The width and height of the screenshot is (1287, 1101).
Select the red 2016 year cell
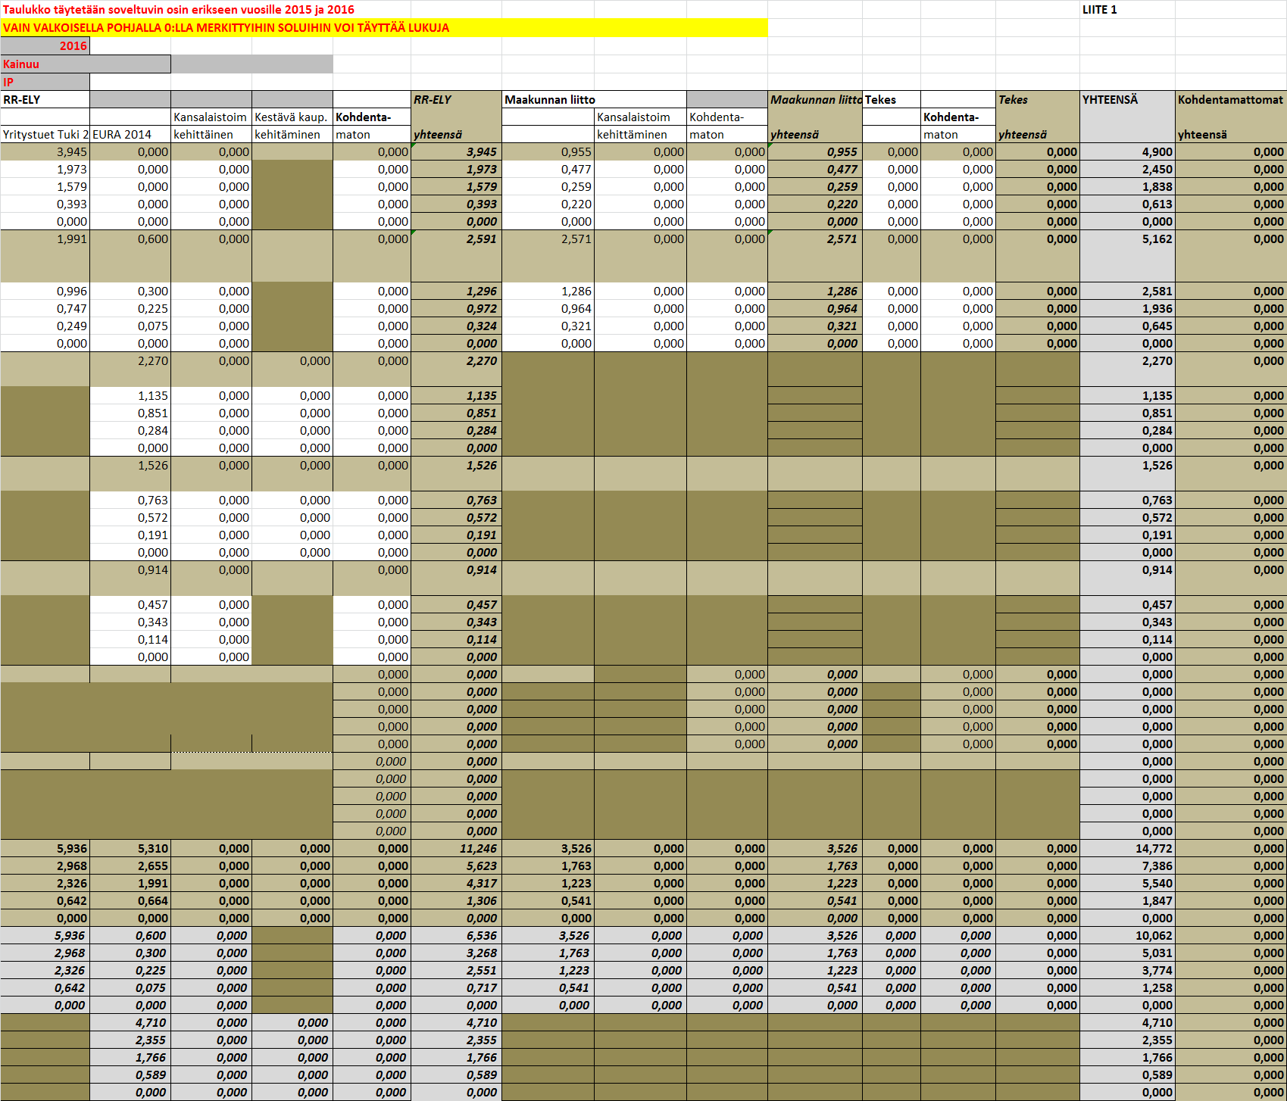click(x=45, y=45)
